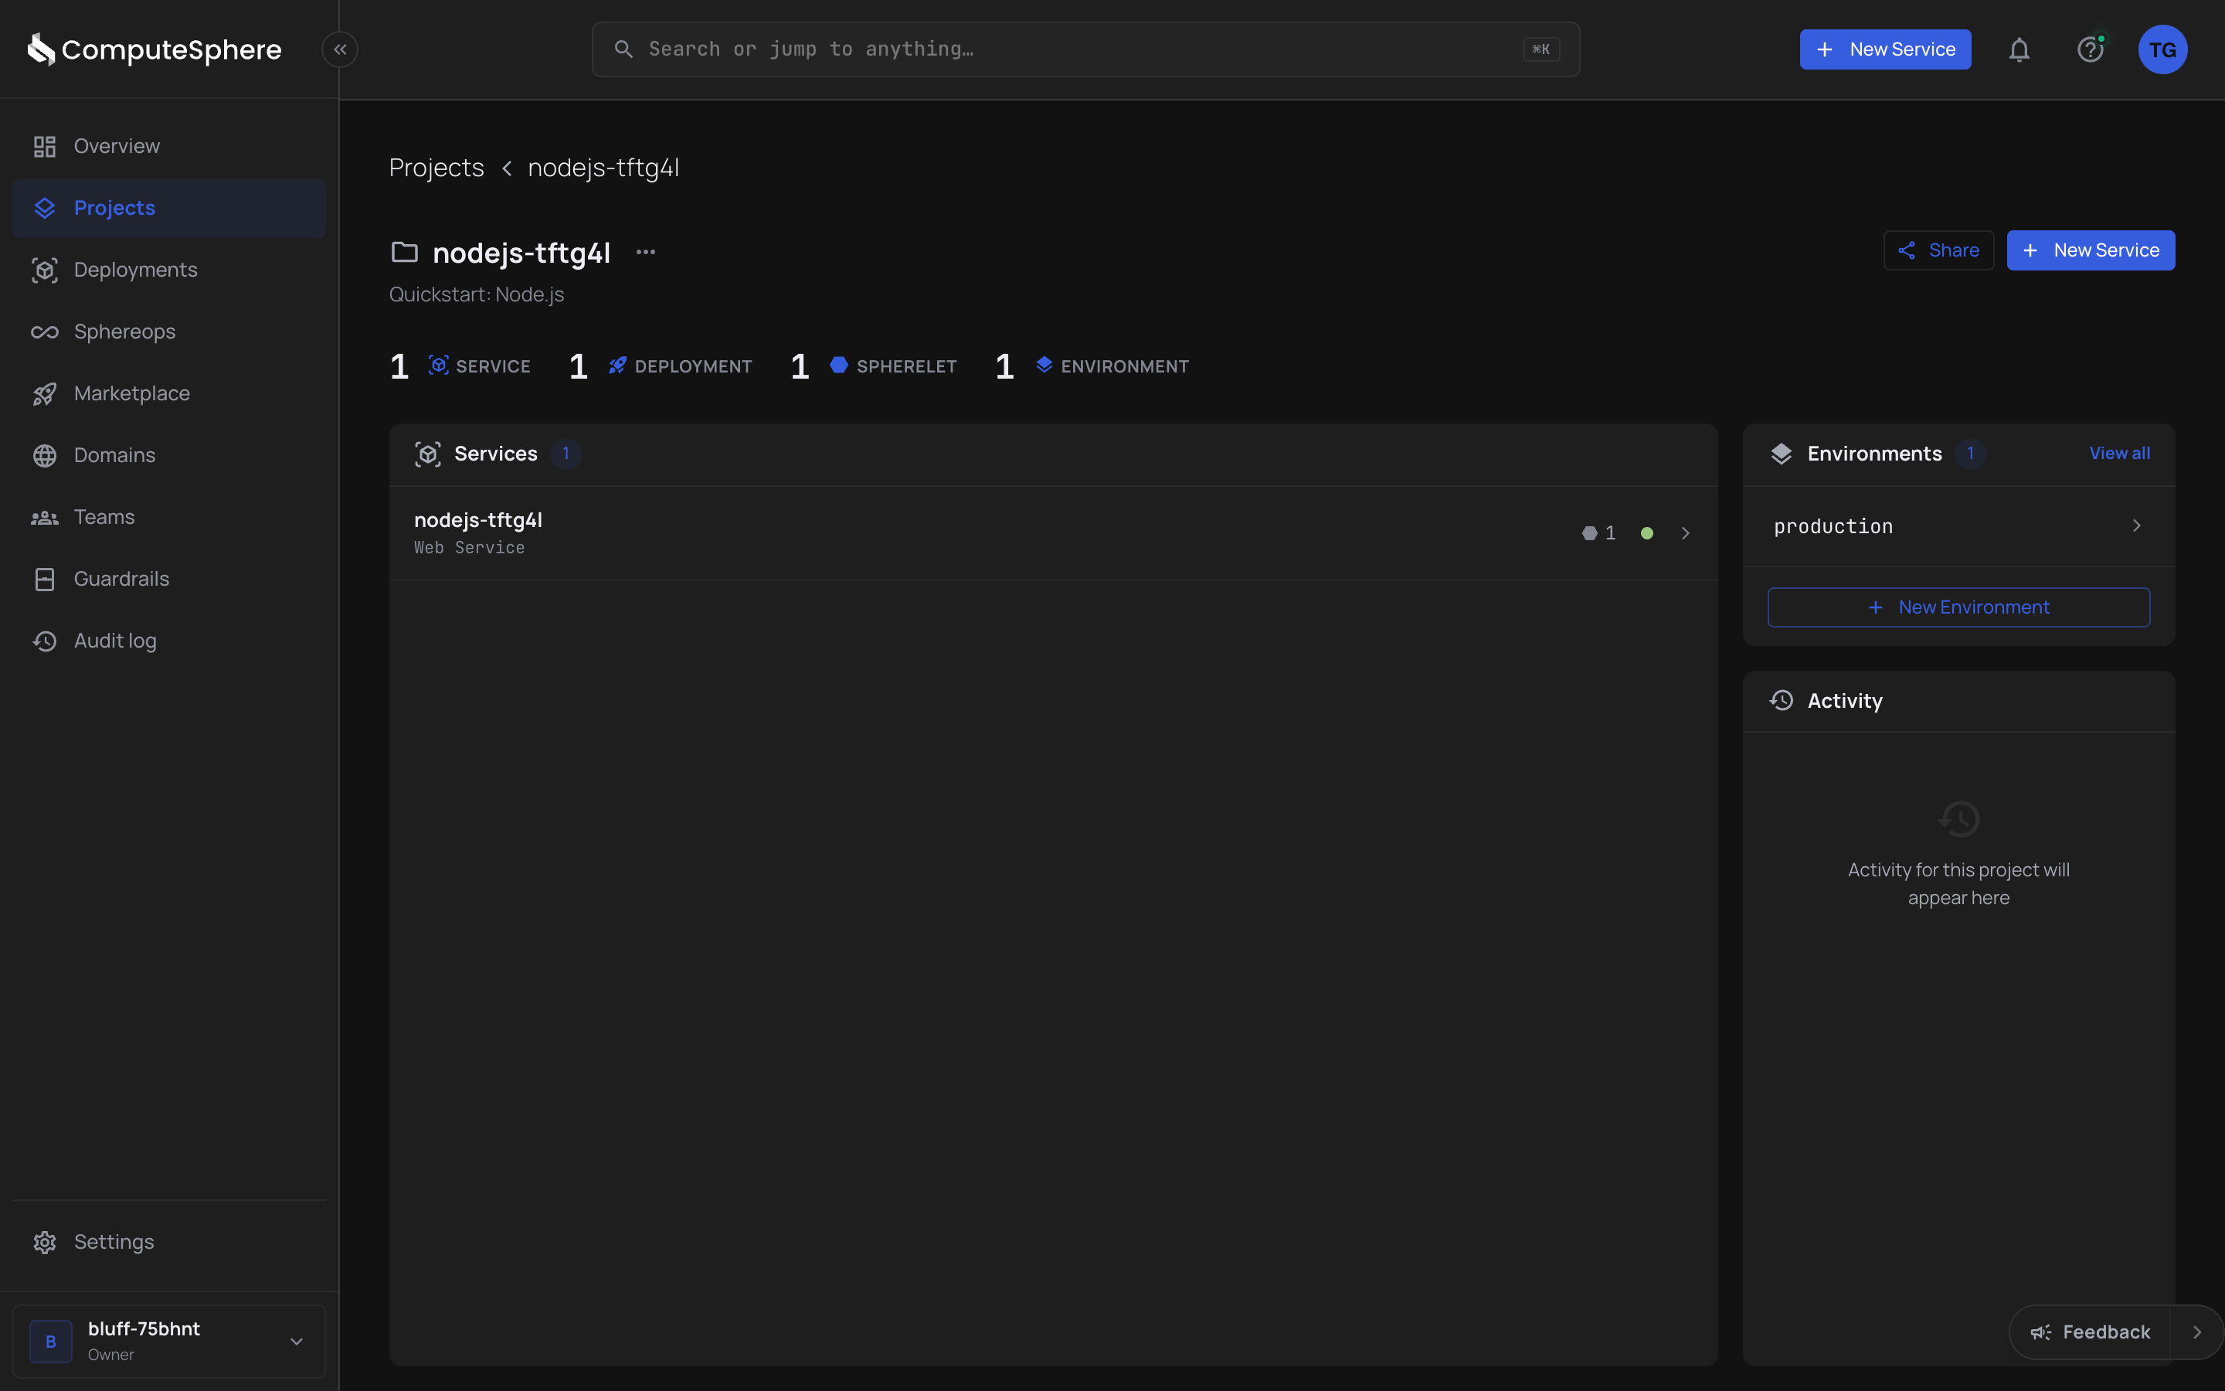Expand the nodejs-tftg4l service row chevron
This screenshot has width=2225, height=1391.
[1685, 532]
